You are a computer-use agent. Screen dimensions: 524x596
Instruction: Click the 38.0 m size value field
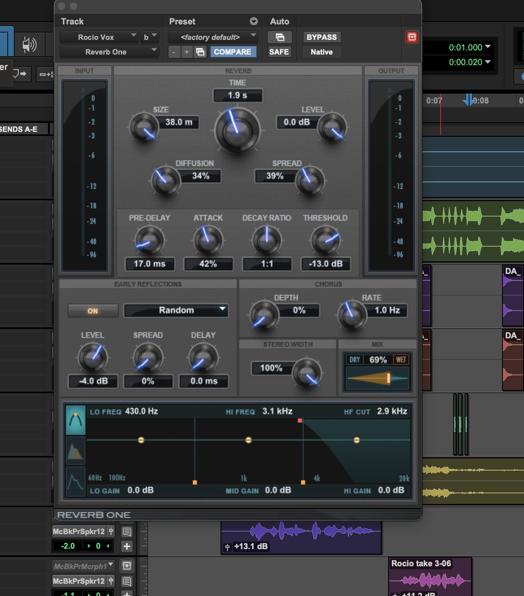coord(179,122)
